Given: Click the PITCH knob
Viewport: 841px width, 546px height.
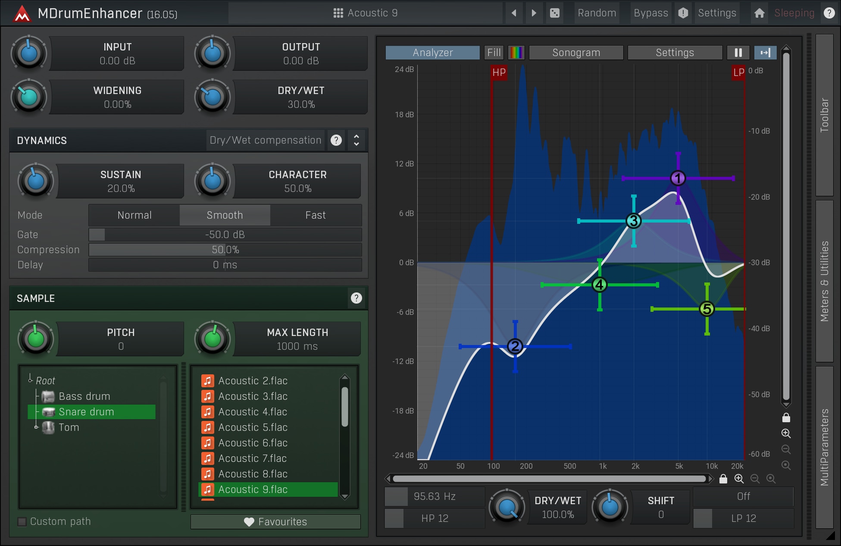Looking at the screenshot, I should pos(36,339).
